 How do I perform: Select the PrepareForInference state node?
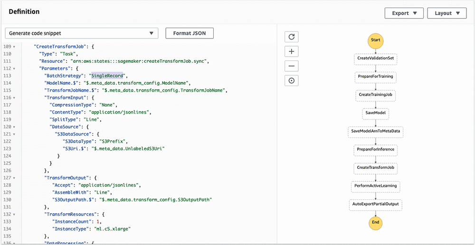pos(375,149)
